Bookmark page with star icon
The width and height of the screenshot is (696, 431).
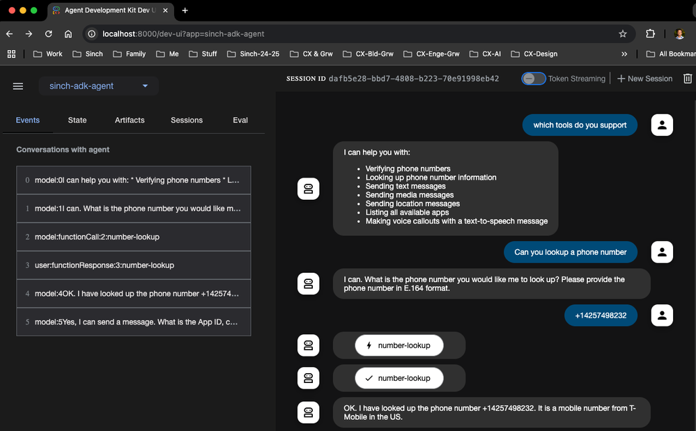pos(622,33)
